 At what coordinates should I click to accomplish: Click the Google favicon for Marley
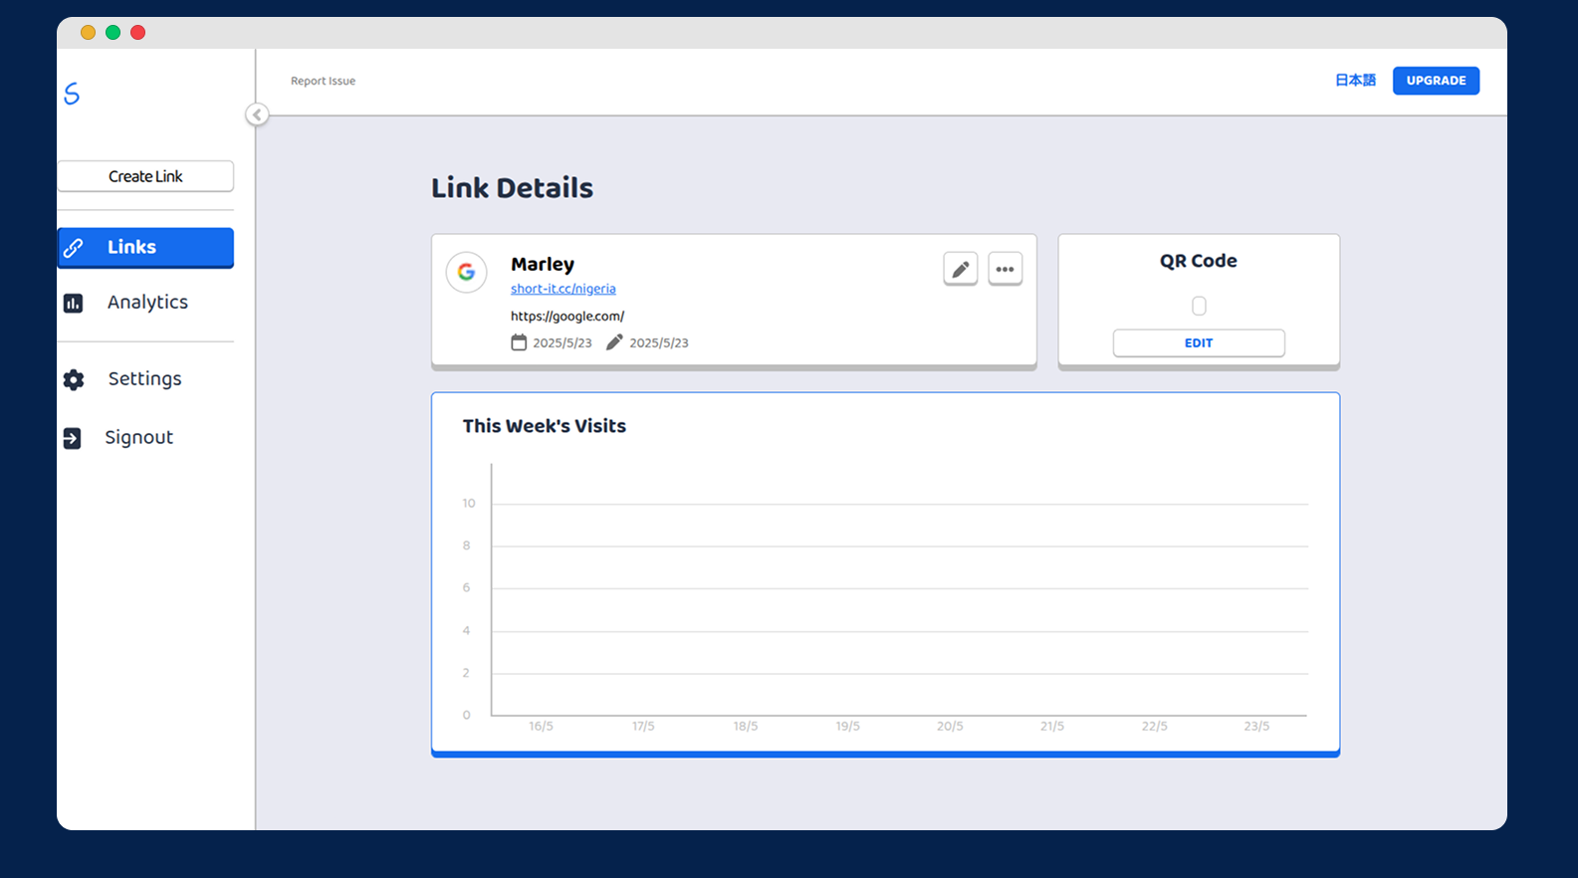click(x=466, y=272)
